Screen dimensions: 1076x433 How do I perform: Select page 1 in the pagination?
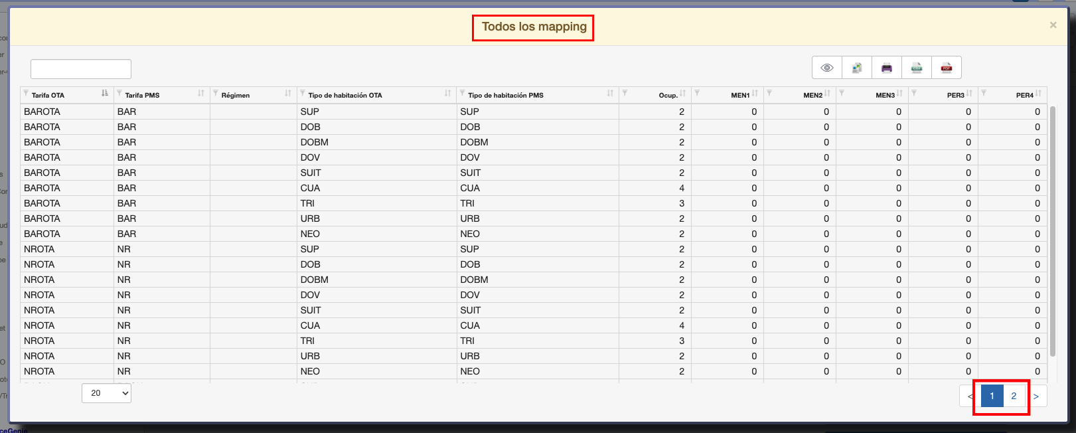pos(992,396)
